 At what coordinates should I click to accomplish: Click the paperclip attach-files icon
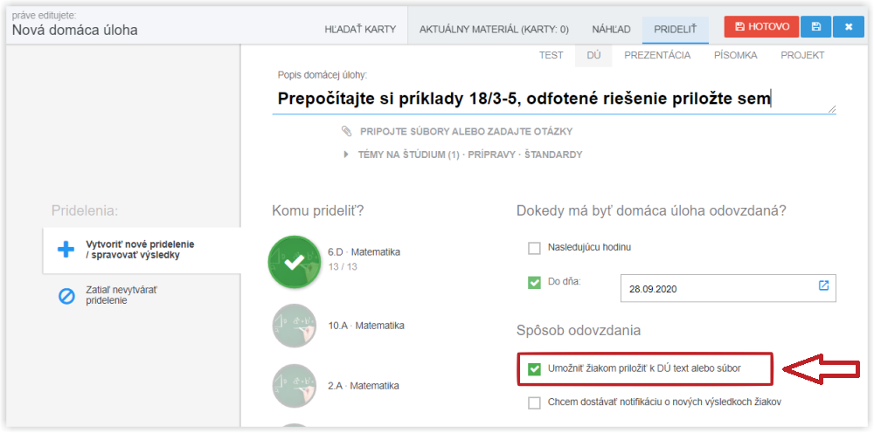point(347,131)
